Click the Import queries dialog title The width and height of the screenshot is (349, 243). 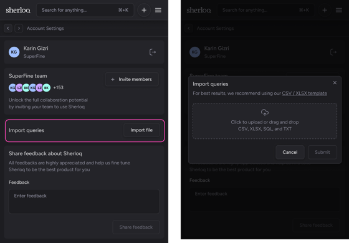[x=211, y=84]
